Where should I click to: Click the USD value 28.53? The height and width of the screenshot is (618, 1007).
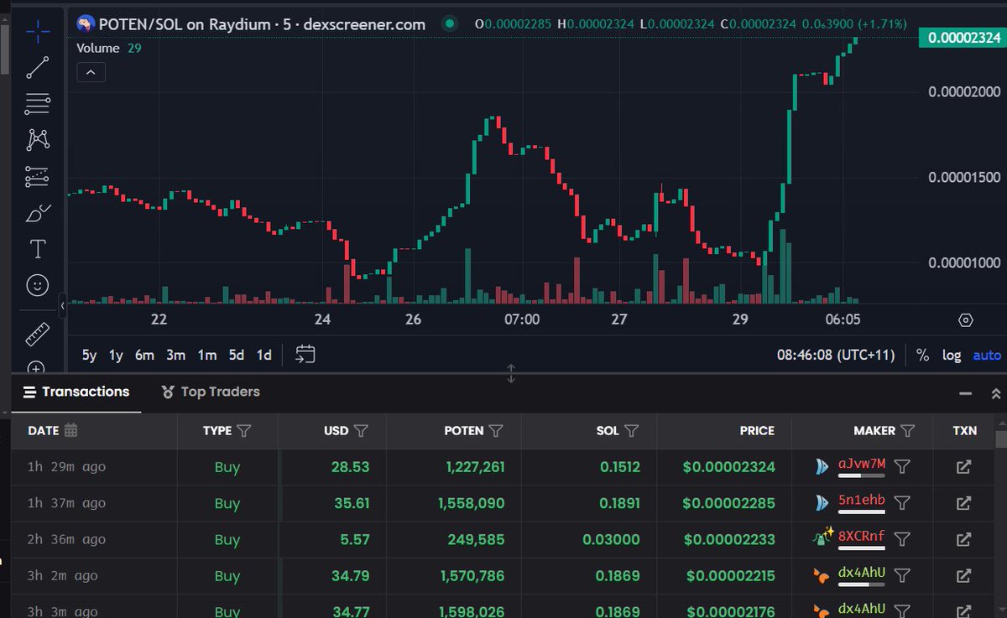350,466
